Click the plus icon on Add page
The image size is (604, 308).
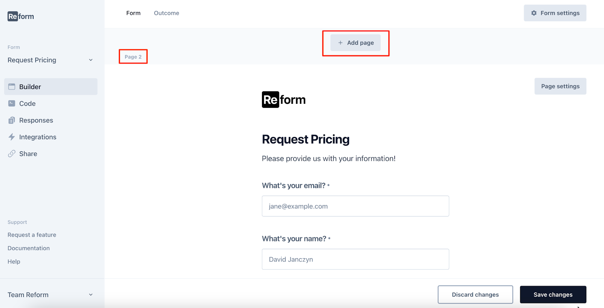coord(341,43)
